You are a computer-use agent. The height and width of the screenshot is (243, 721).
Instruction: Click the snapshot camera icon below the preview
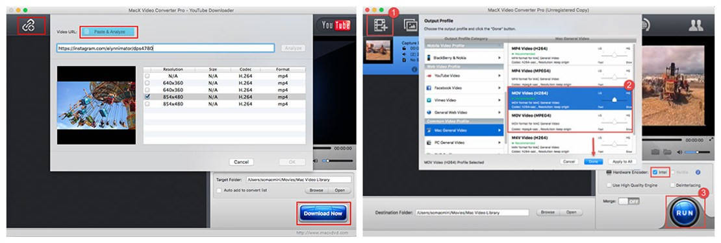click(655, 152)
